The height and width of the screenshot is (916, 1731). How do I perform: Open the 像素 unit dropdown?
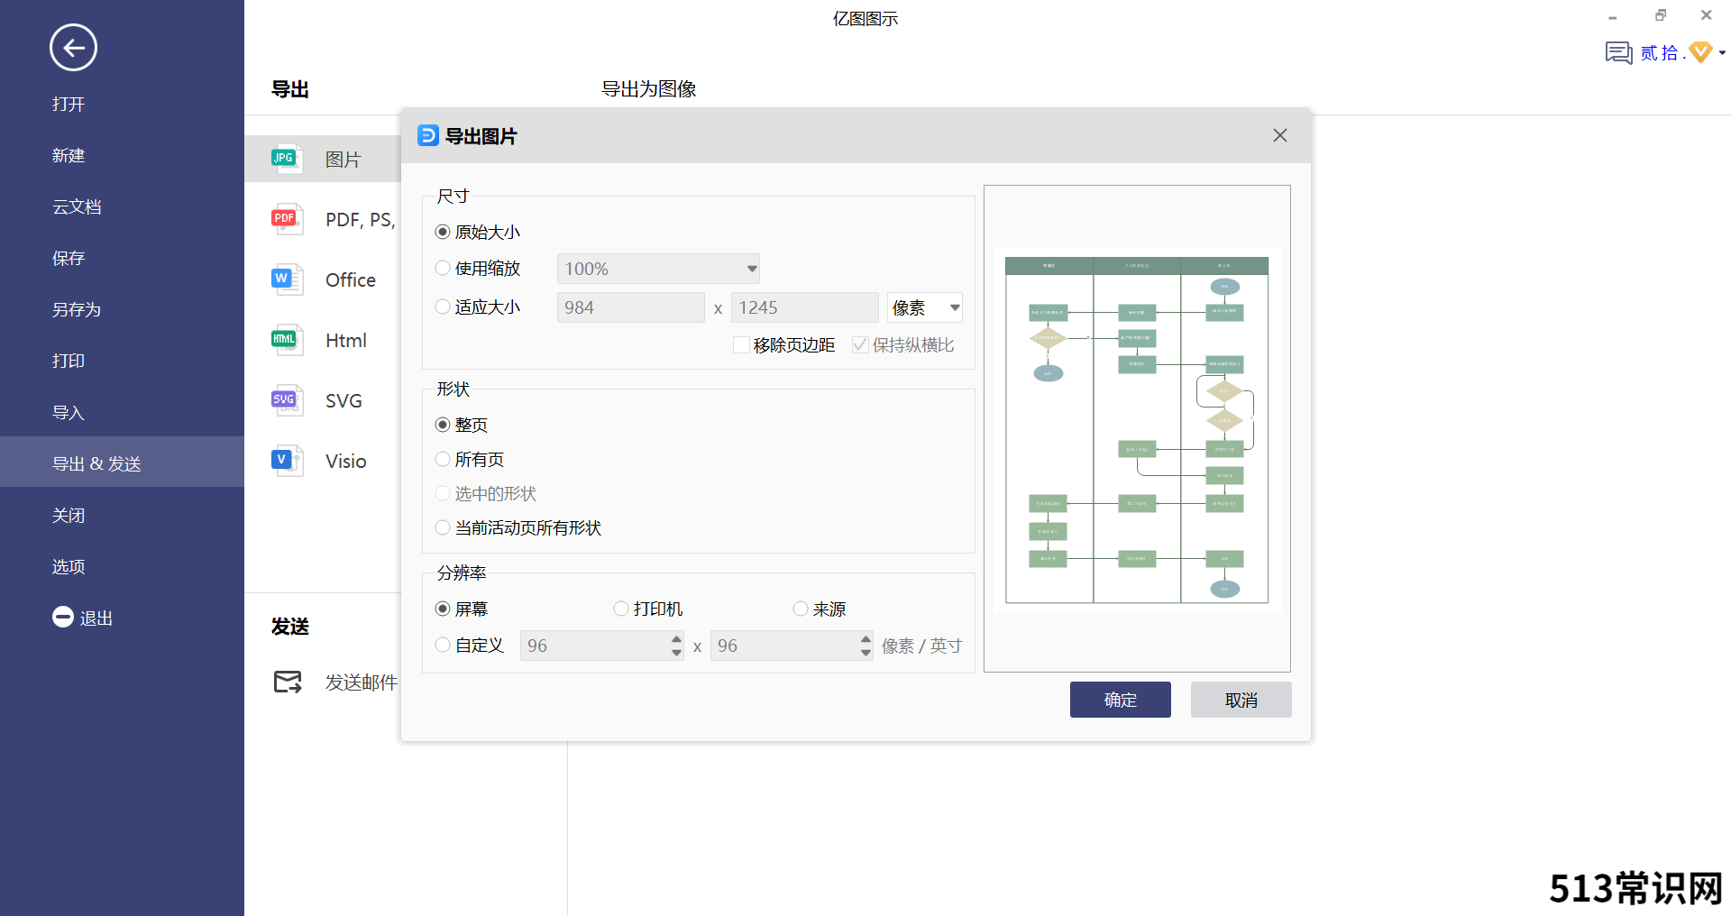pyautogui.click(x=925, y=307)
